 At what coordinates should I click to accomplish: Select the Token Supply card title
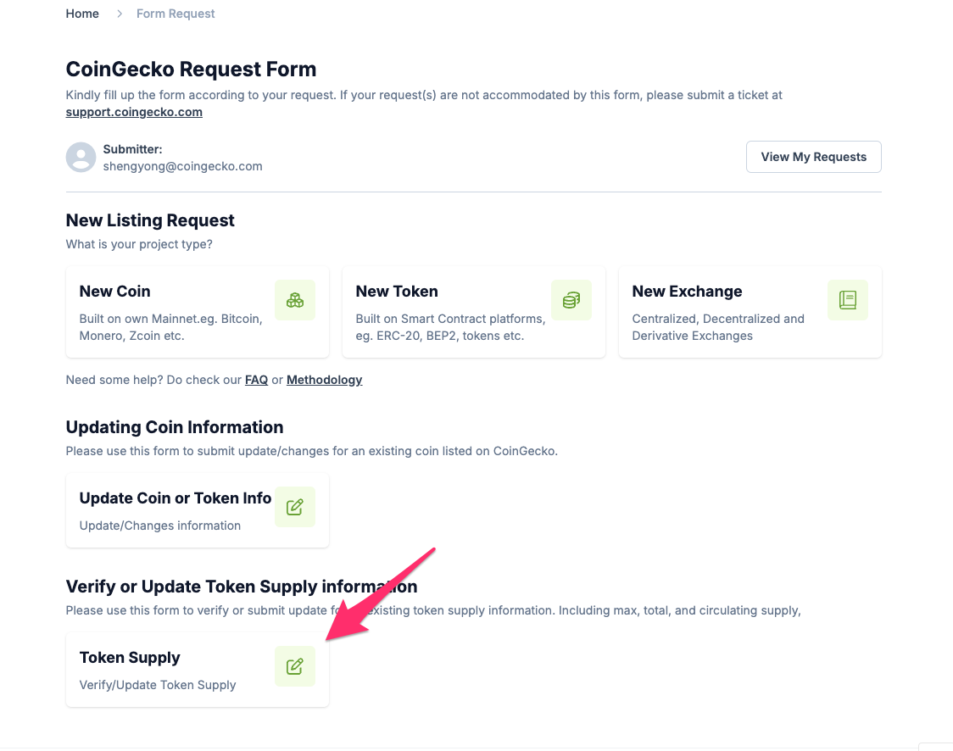coord(130,658)
